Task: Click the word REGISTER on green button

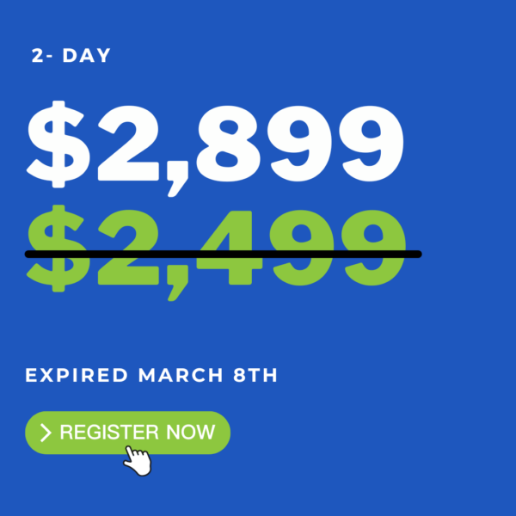Action: pos(109,432)
